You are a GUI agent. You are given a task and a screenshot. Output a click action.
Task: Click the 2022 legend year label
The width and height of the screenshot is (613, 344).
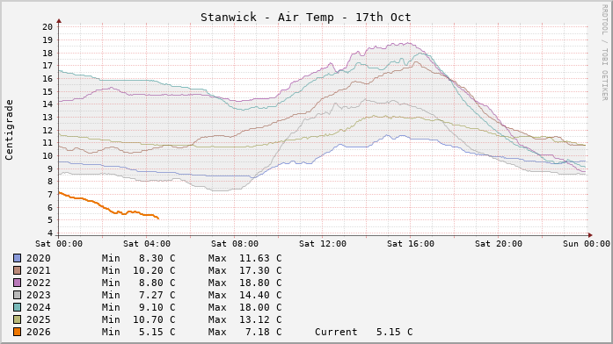[39, 283]
